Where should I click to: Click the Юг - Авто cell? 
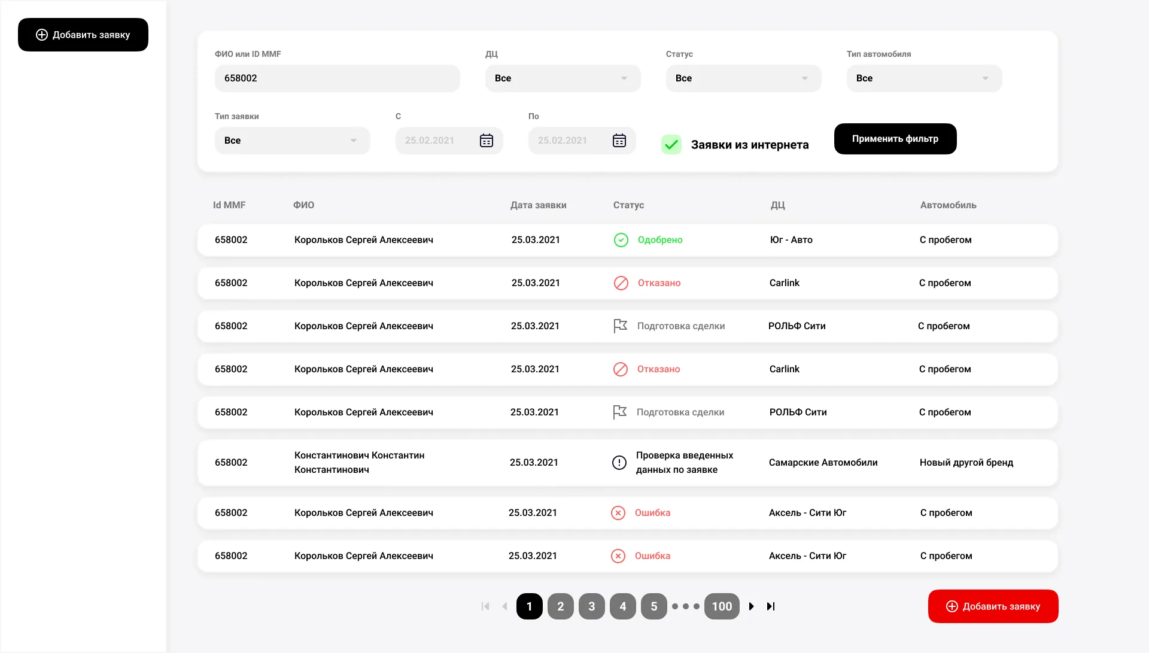[791, 240]
